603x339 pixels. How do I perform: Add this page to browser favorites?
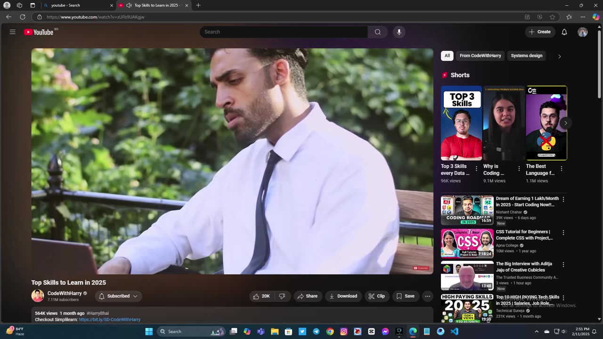(552, 17)
